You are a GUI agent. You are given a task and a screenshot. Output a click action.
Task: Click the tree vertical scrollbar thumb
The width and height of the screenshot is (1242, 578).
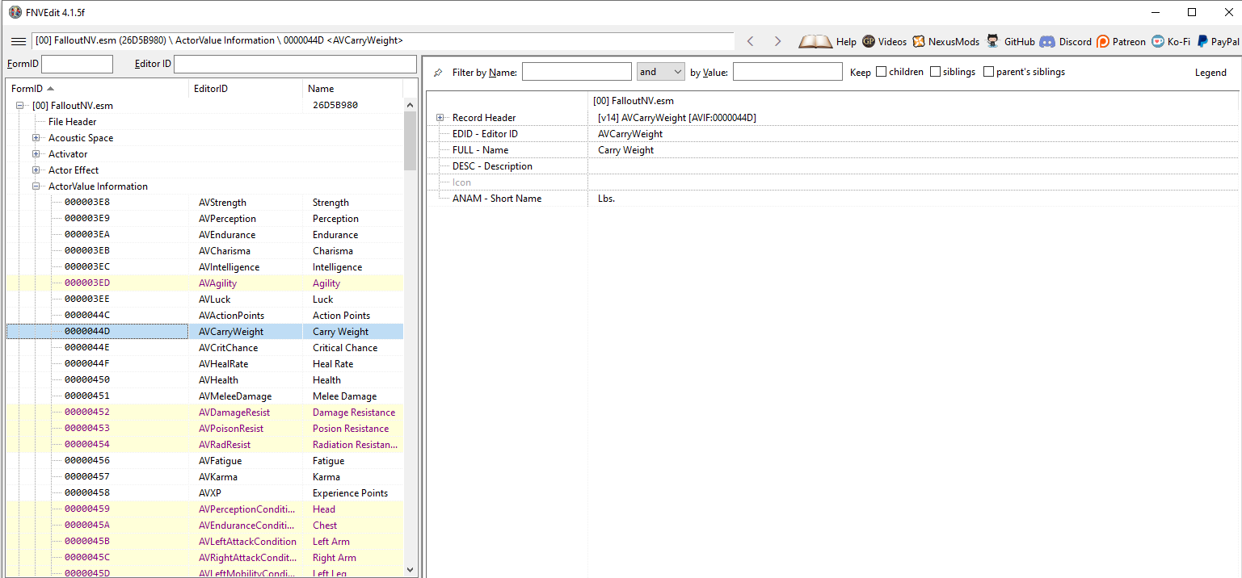(410, 140)
